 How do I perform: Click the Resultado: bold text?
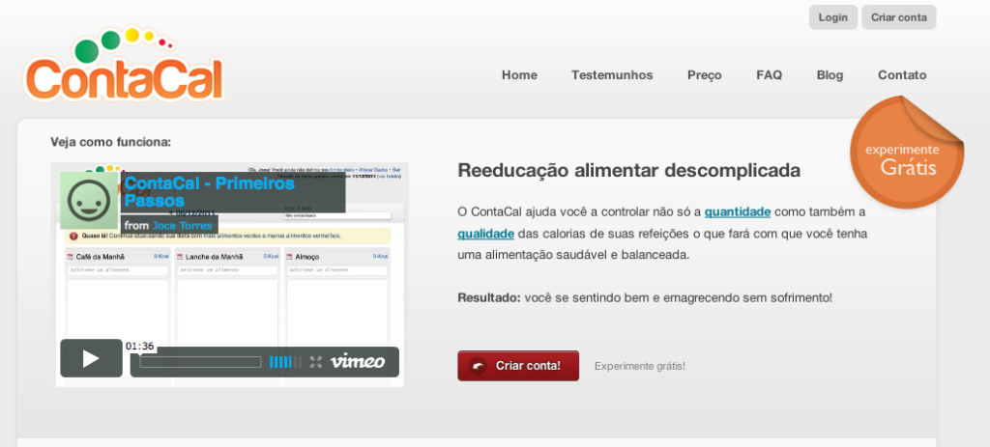(x=488, y=297)
